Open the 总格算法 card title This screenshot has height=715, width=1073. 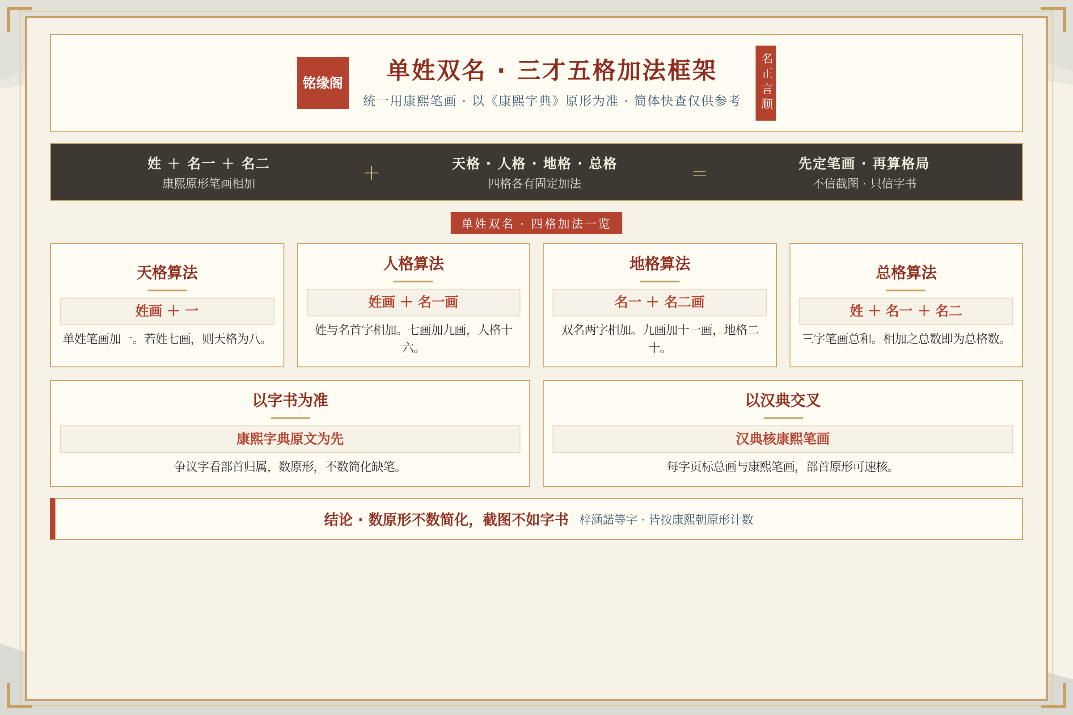pos(906,272)
